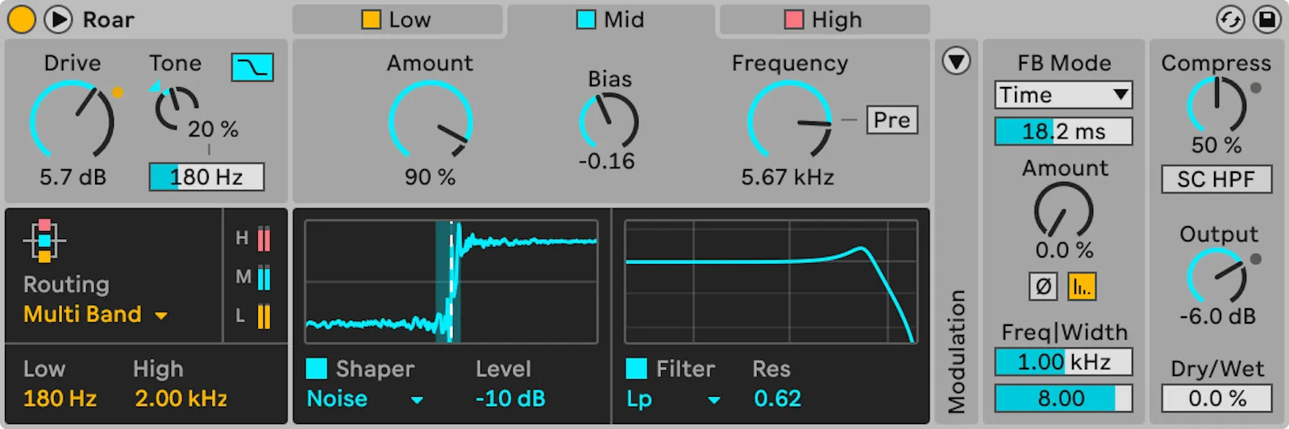The height and width of the screenshot is (429, 1289).
Task: Toggle the feedback gate bars icon
Action: (x=1082, y=287)
